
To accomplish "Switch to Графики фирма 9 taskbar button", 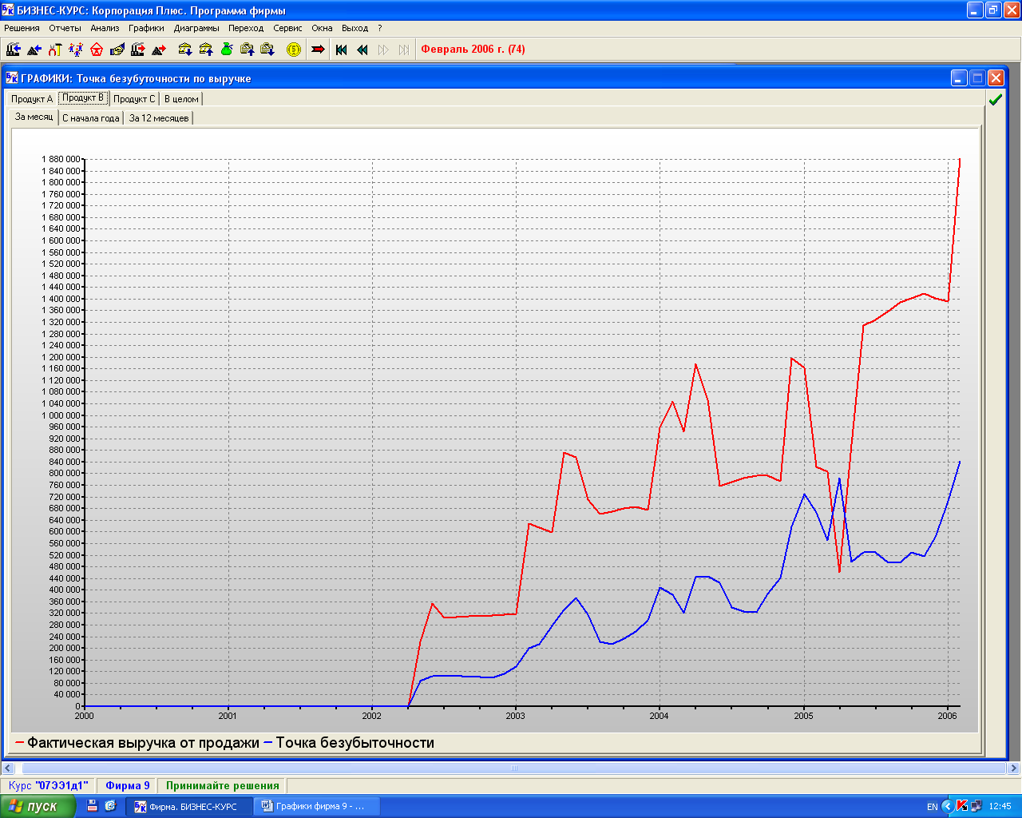I will tap(316, 807).
